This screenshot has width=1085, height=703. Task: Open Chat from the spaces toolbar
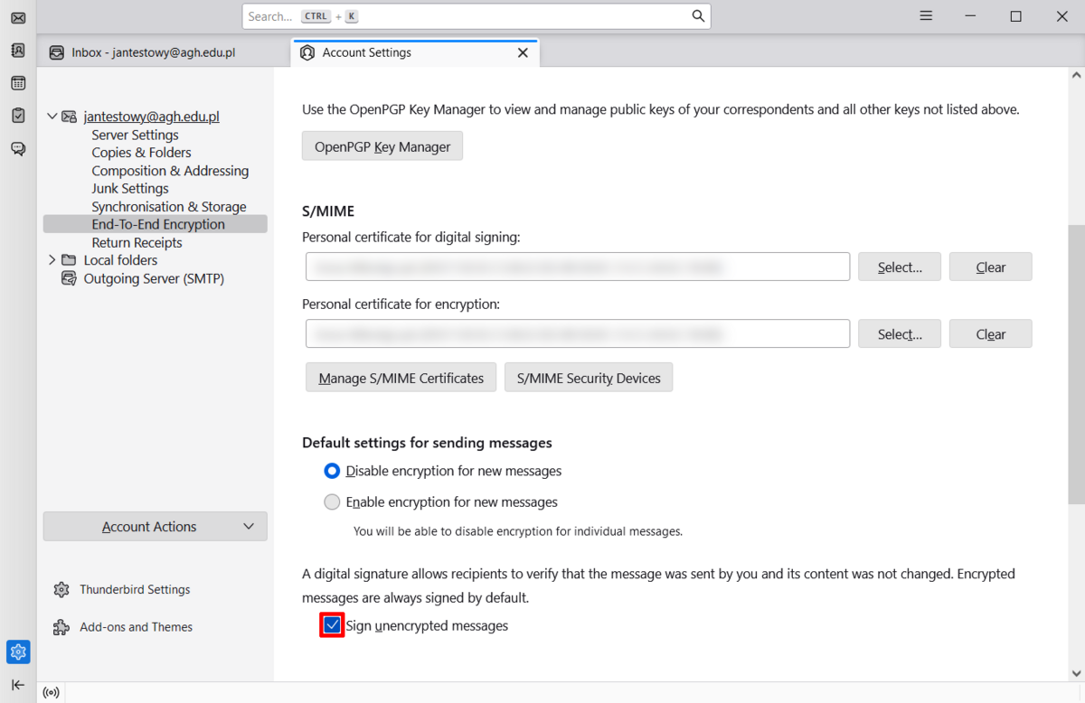(x=18, y=148)
